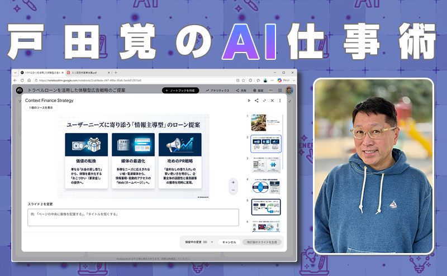Open browser settings and more menu
The height and width of the screenshot is (276, 447).
[272, 80]
